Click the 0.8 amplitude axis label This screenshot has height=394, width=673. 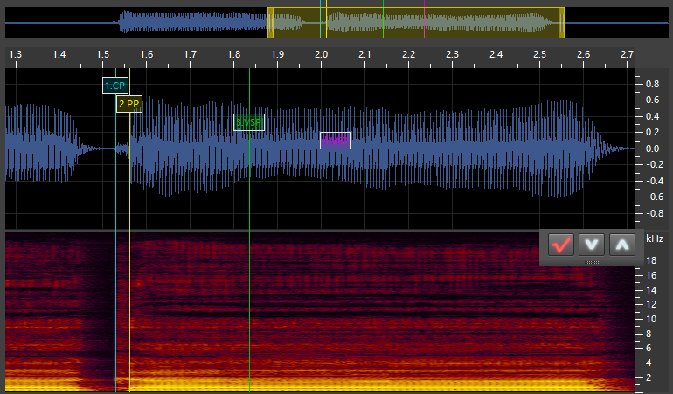click(x=652, y=85)
